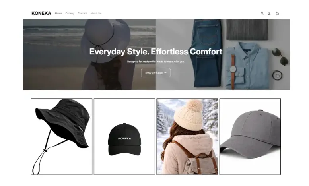Click the arrow in Shop the Latest
This screenshot has height=186, width=309.
click(x=165, y=72)
